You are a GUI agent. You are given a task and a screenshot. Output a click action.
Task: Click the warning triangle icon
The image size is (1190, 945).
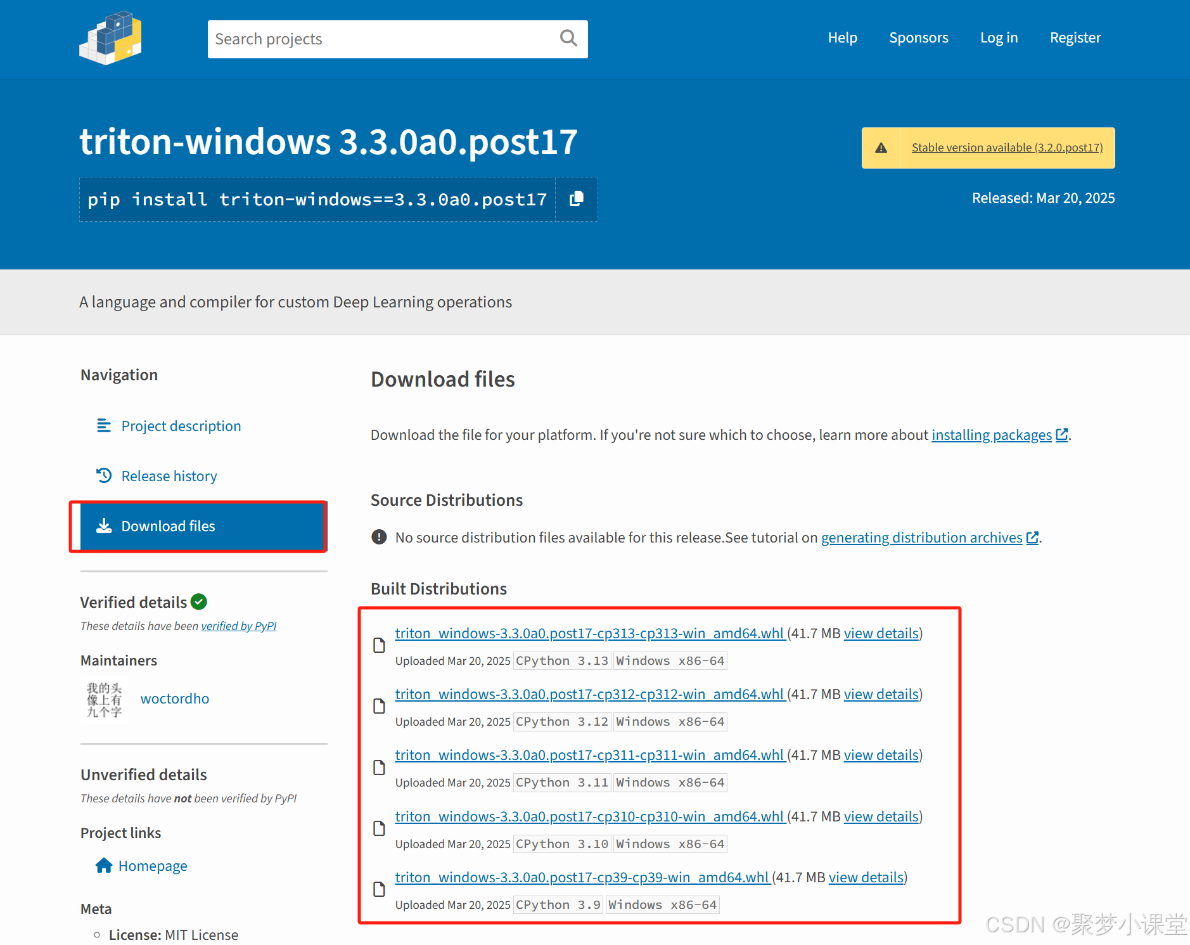tap(881, 148)
